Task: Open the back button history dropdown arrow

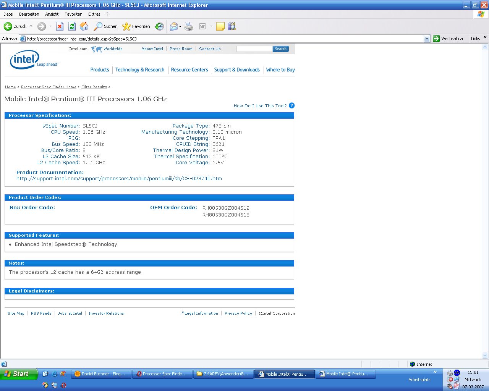Action: pos(31,26)
